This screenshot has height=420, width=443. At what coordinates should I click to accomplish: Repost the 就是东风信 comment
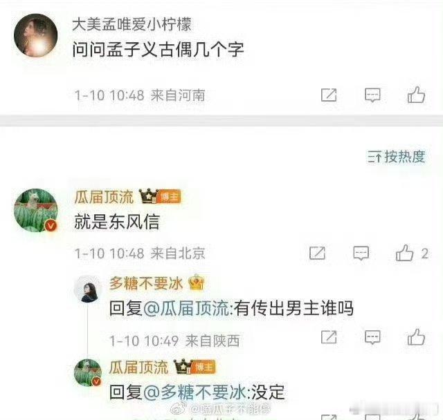317,253
